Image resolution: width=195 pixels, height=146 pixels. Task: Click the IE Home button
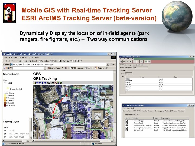click(x=26, y=61)
